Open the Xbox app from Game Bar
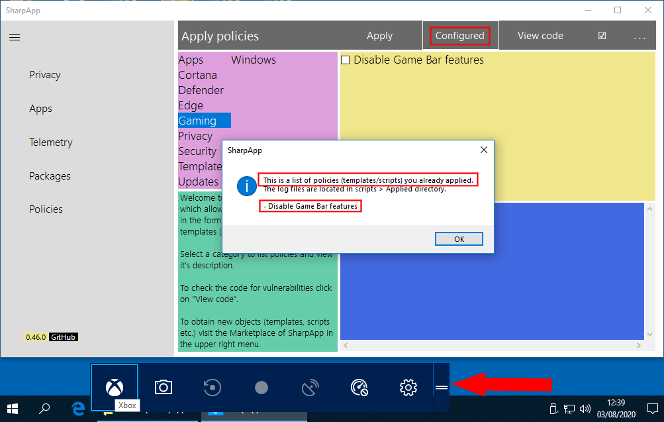 tap(115, 387)
